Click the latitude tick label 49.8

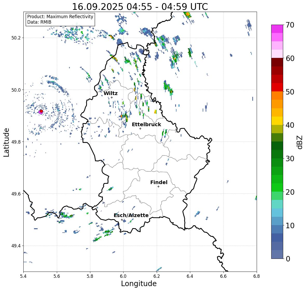[x=16, y=142]
